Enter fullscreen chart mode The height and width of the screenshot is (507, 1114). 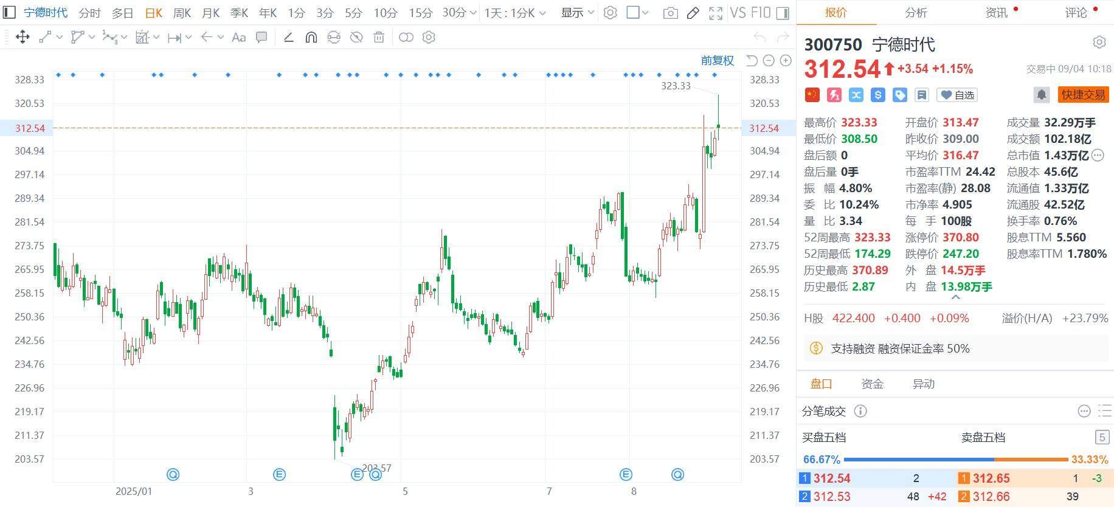tap(716, 13)
